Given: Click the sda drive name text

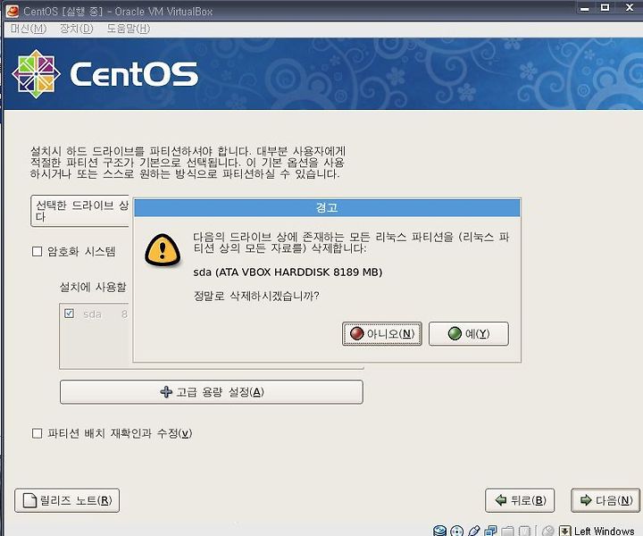Looking at the screenshot, I should 92,314.
